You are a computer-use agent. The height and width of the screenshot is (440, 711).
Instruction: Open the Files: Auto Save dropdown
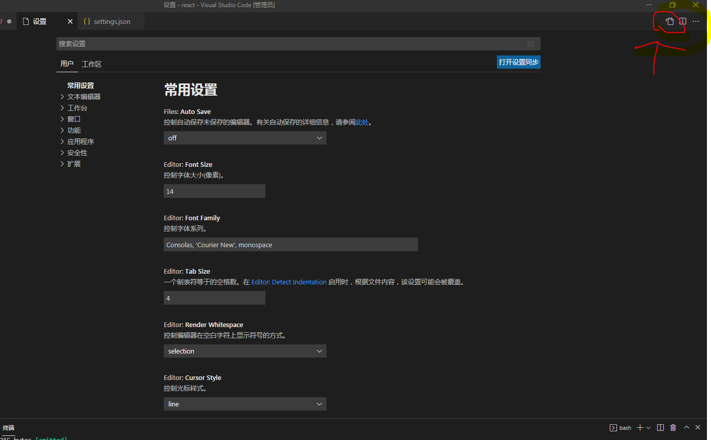(x=245, y=138)
